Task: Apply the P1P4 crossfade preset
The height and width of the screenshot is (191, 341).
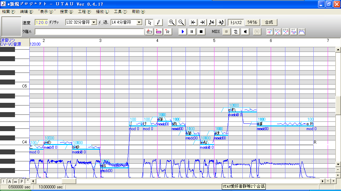Action: pyautogui.click(x=285, y=32)
